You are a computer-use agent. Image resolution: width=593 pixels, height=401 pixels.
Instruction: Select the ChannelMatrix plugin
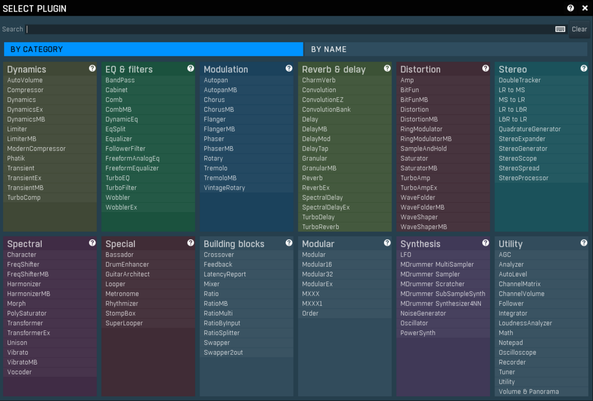[541, 284]
